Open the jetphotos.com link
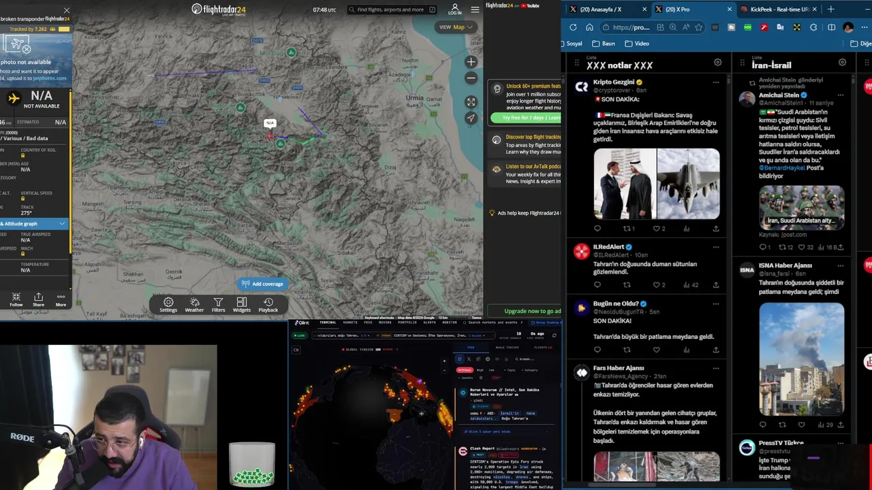This screenshot has height=490, width=872. coord(49,78)
